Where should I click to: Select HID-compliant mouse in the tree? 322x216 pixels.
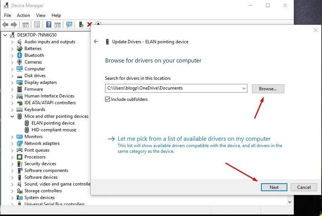54,130
